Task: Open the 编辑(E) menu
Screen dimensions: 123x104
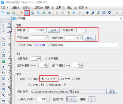Action: click(x=16, y=8)
